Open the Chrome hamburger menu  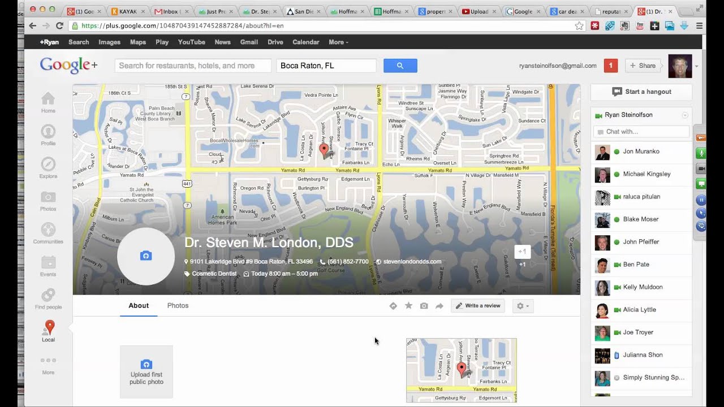pyautogui.click(x=699, y=25)
